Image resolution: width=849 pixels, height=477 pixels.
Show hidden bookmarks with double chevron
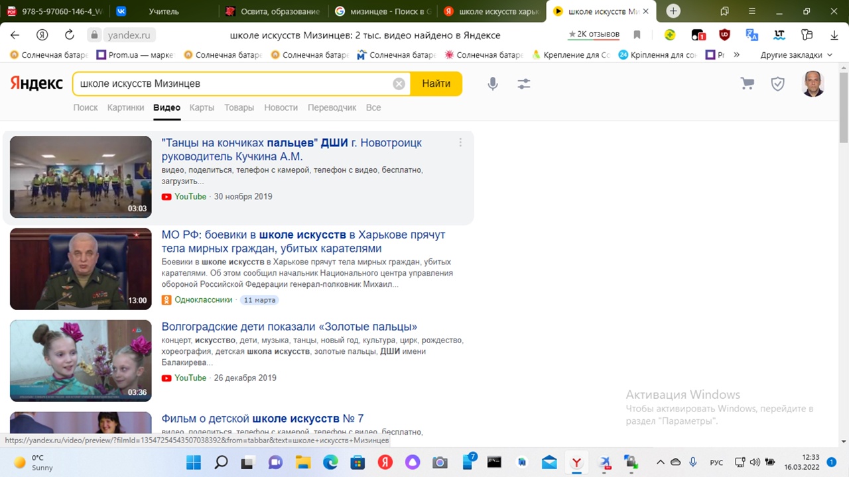[736, 55]
